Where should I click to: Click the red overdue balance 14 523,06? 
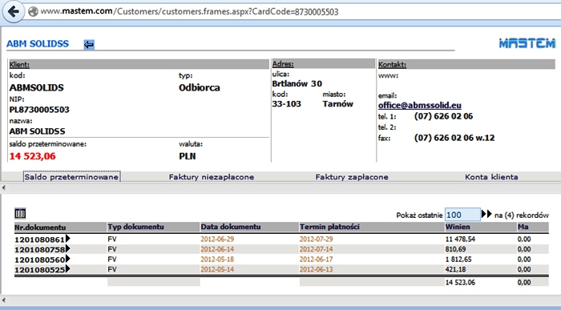33,156
